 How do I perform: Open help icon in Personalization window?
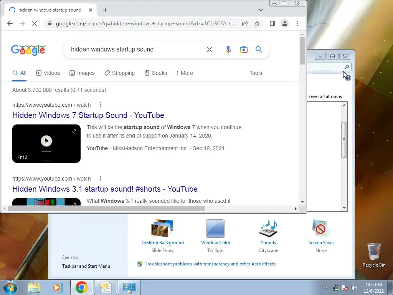(348, 78)
